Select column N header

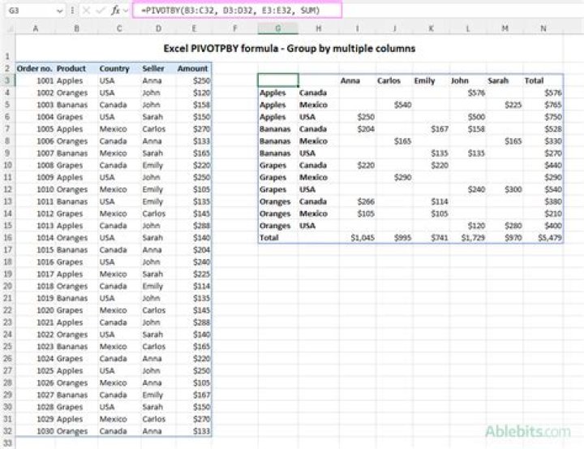[543, 28]
